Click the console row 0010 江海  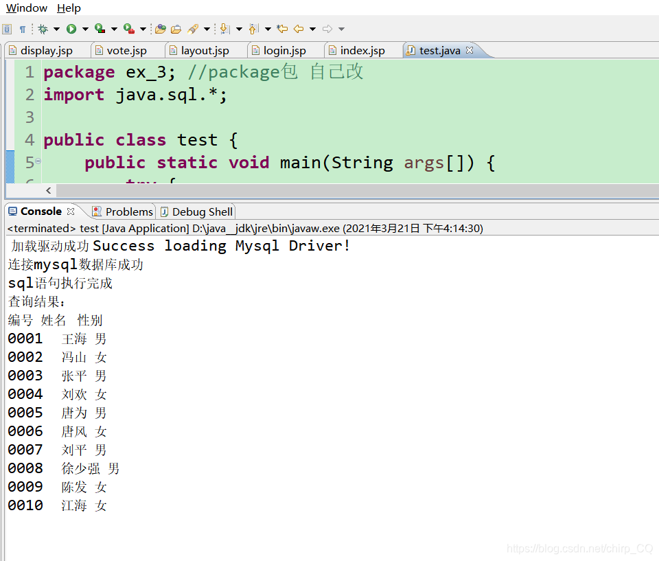(57, 505)
